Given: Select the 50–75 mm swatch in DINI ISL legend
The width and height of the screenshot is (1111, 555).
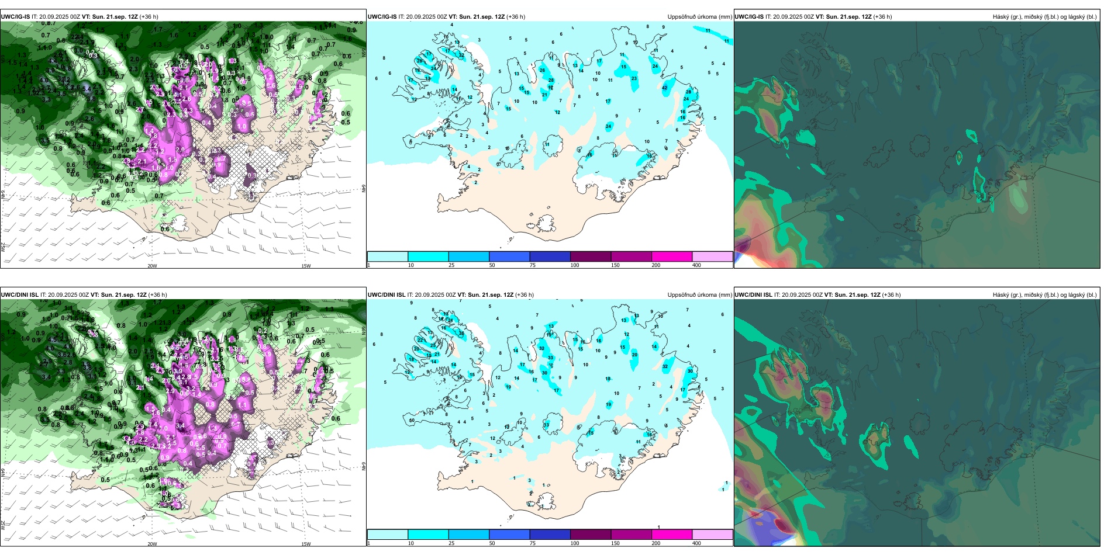Looking at the screenshot, I should [x=509, y=535].
